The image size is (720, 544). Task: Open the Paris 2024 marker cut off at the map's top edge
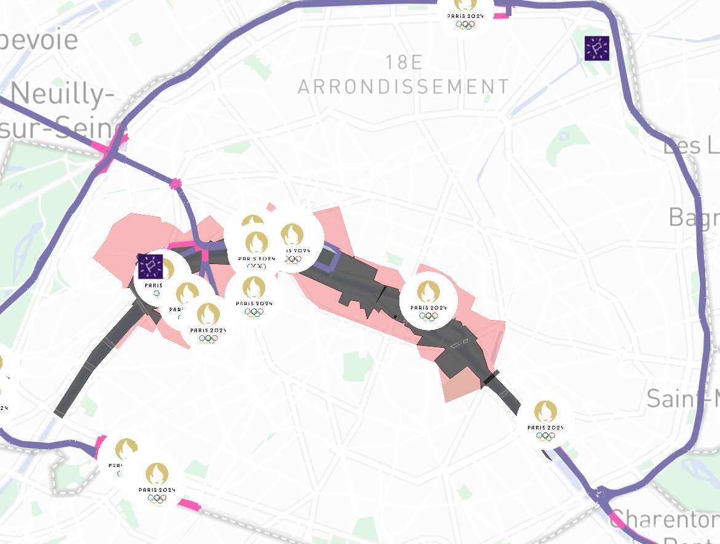click(x=465, y=15)
